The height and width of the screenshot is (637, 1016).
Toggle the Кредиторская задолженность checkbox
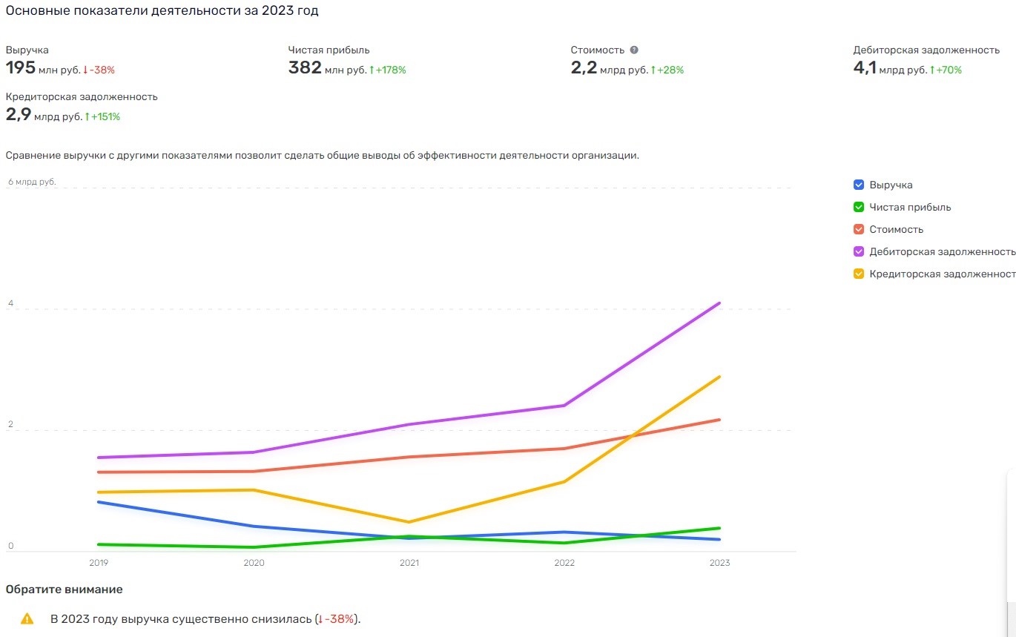(x=859, y=274)
